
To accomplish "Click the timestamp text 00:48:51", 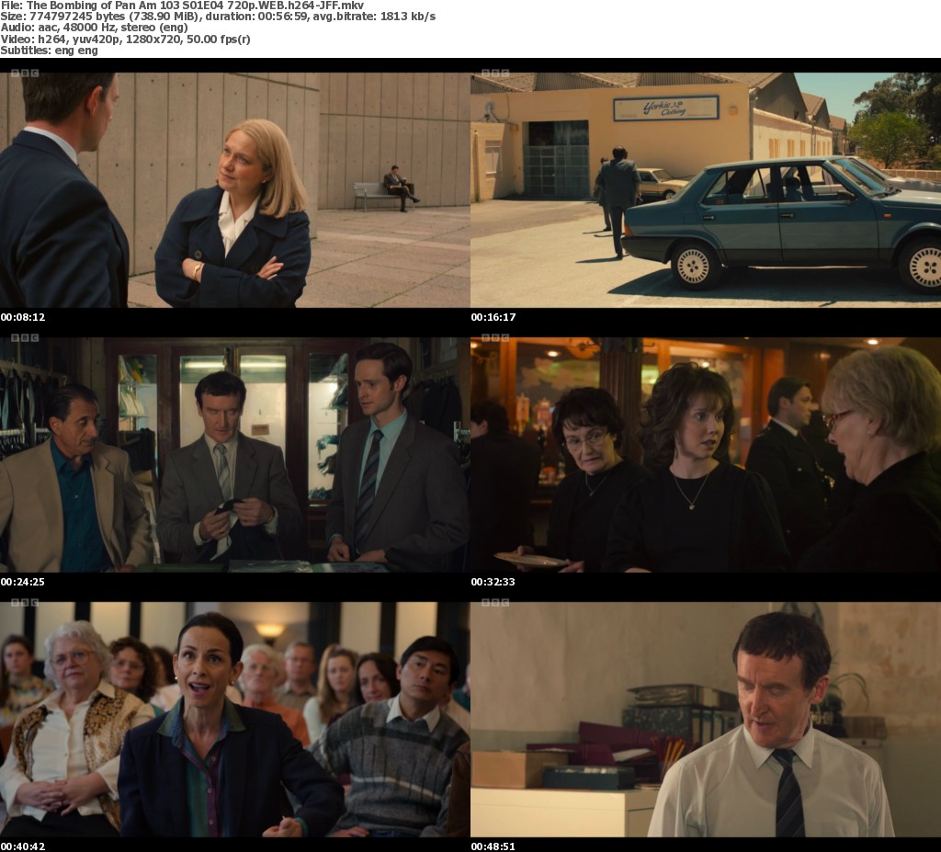I will pyautogui.click(x=493, y=846).
